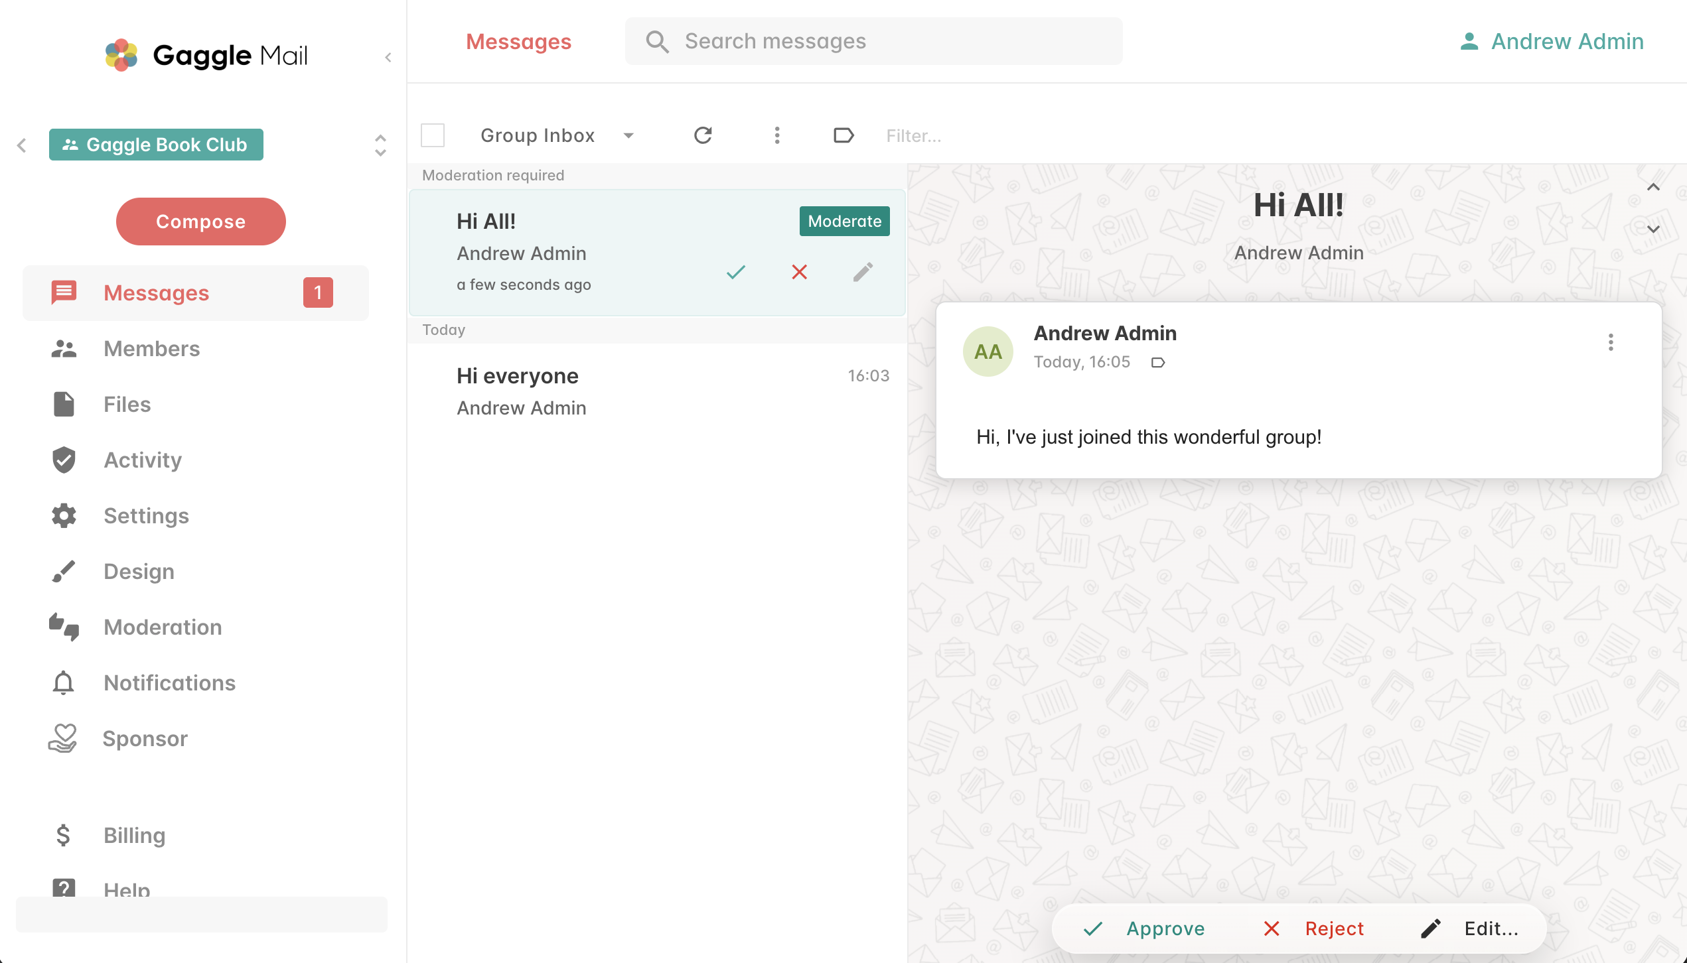Viewport: 1687px width, 963px height.
Task: Open the three-dot menu in inbox toolbar
Action: click(x=776, y=135)
